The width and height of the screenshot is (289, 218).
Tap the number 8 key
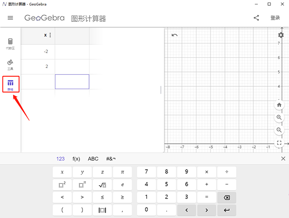(167, 172)
